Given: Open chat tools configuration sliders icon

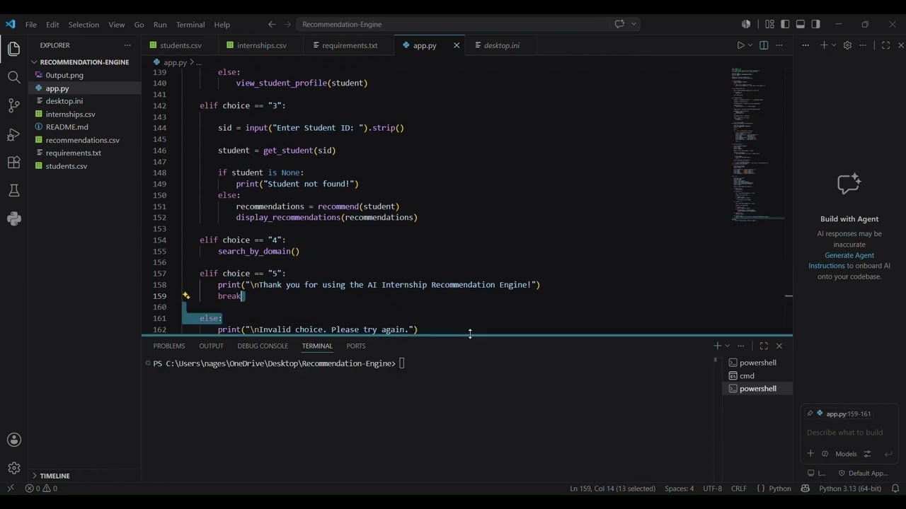Looking at the screenshot, I should (868, 454).
